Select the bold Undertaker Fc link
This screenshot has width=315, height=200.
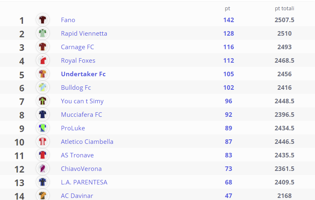83,74
